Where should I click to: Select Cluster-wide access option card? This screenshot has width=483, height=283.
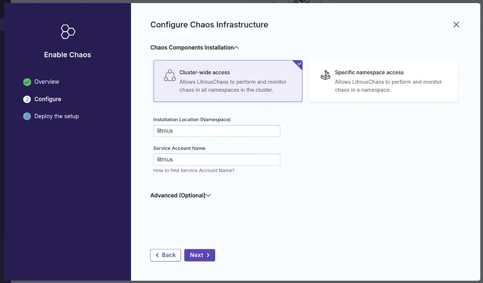click(x=228, y=81)
